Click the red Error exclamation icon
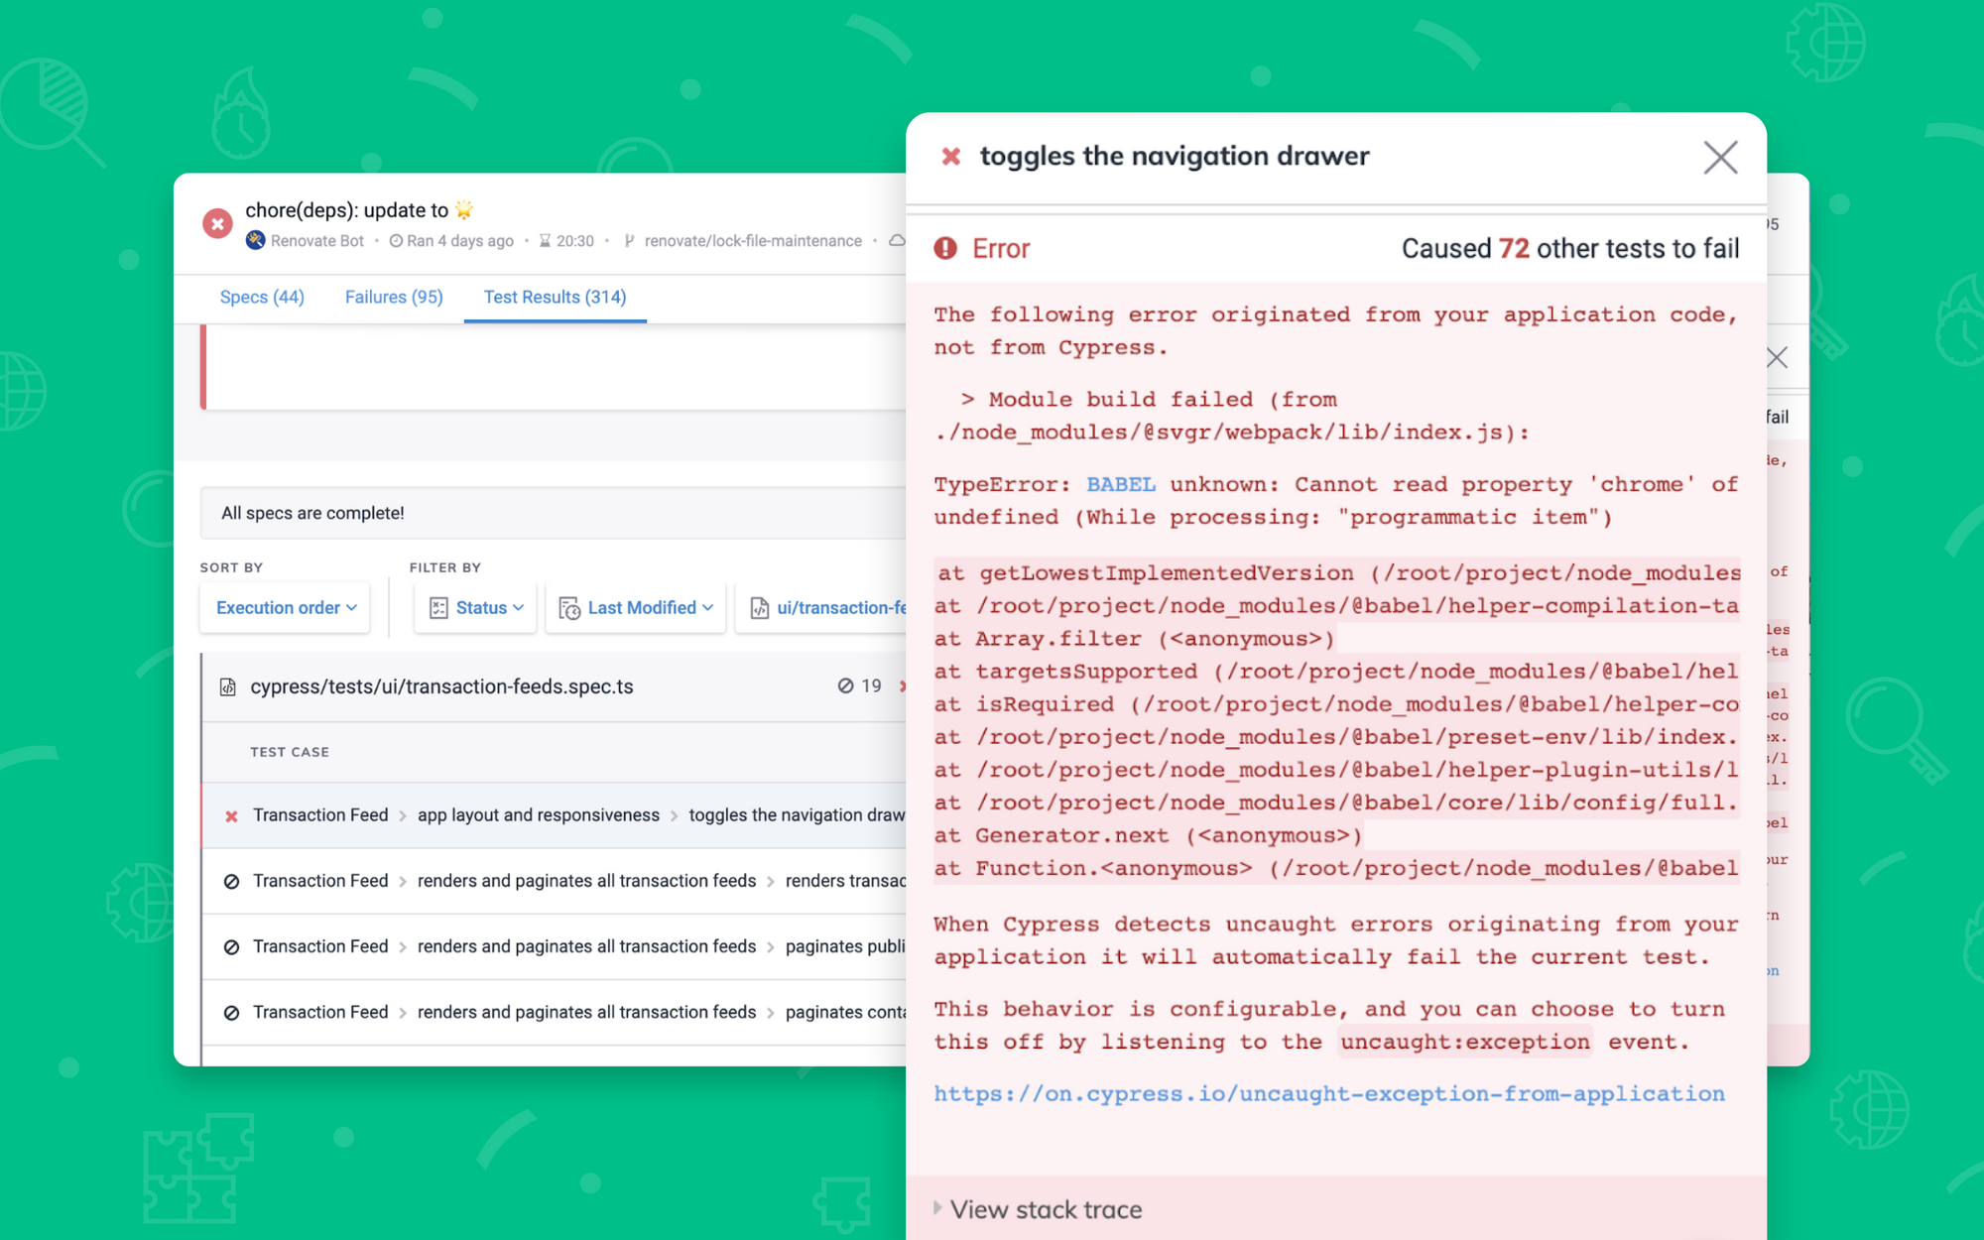1984x1240 pixels. pyautogui.click(x=945, y=248)
